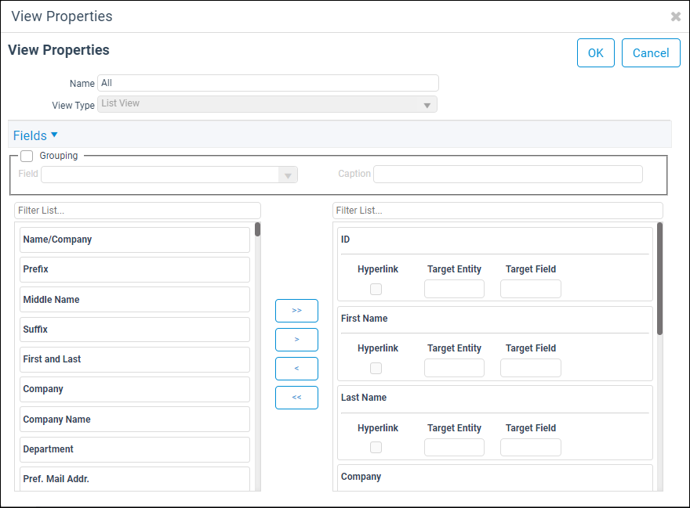Click Target Field box under First Name
This screenshot has height=508, width=690.
531,368
